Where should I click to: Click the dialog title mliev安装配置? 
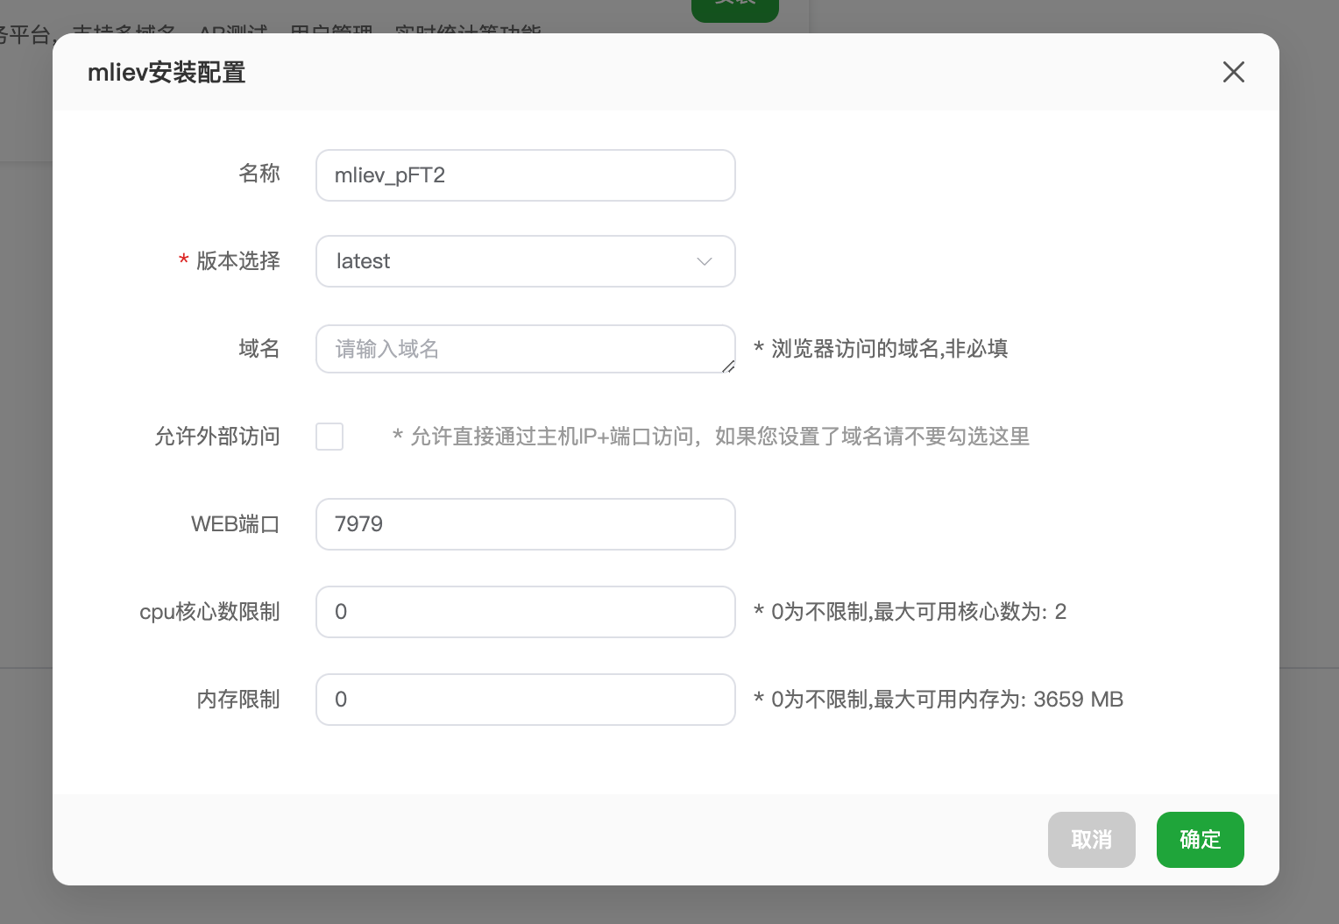[x=166, y=73]
